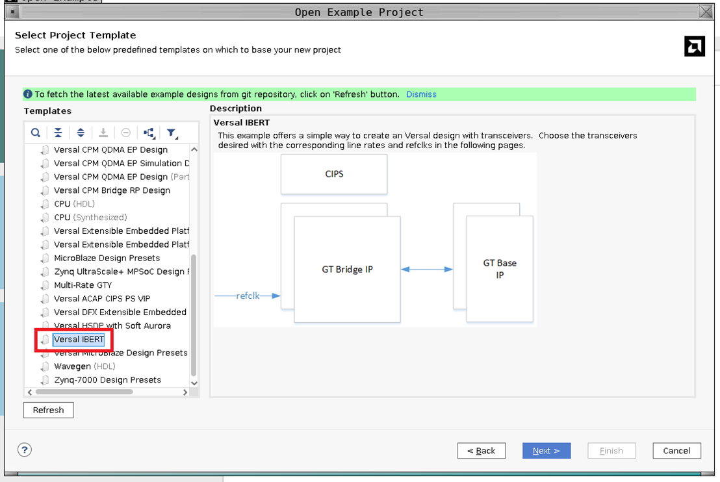Select the Multi-Rate GTY template

(83, 285)
